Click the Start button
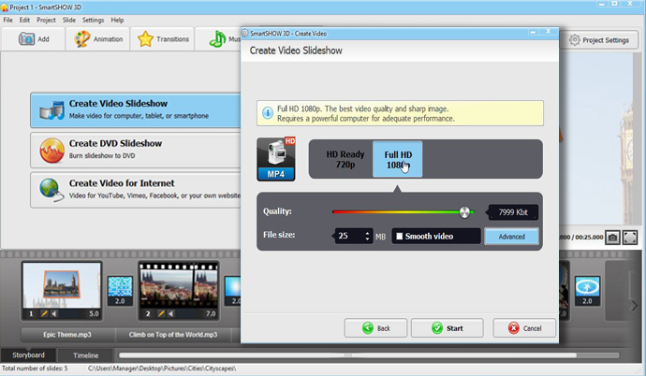Viewport: 646px width, 376px height. pos(447,328)
